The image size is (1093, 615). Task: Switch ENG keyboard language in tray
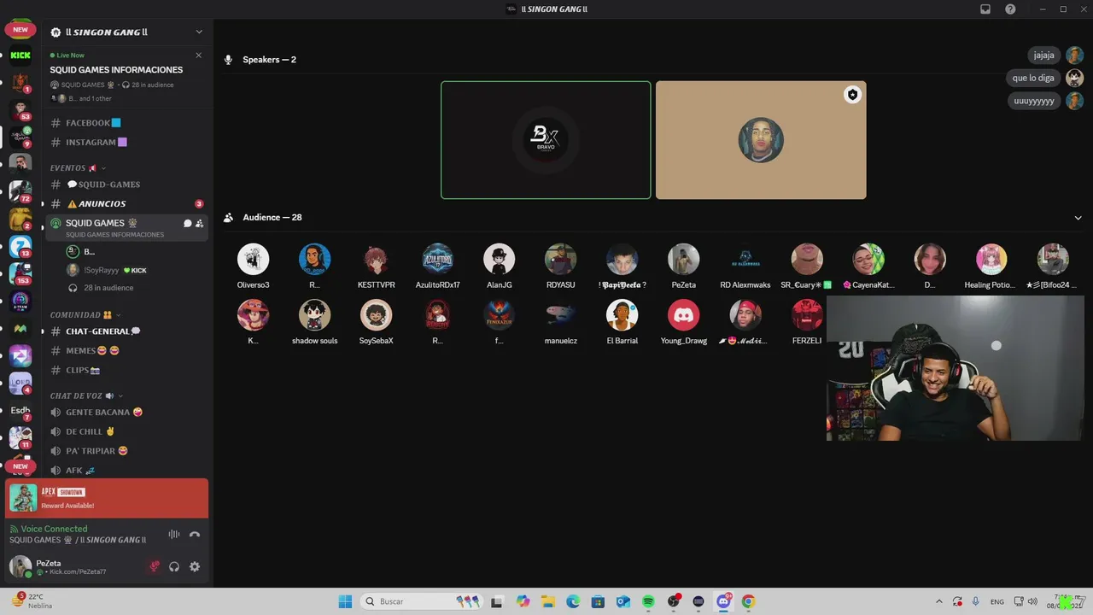pos(997,601)
